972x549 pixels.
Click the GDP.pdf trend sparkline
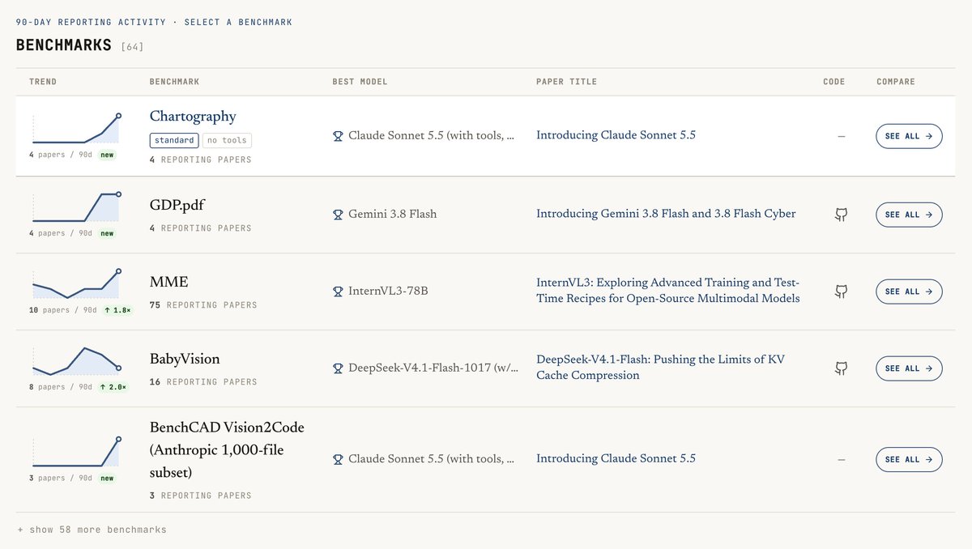[76, 207]
